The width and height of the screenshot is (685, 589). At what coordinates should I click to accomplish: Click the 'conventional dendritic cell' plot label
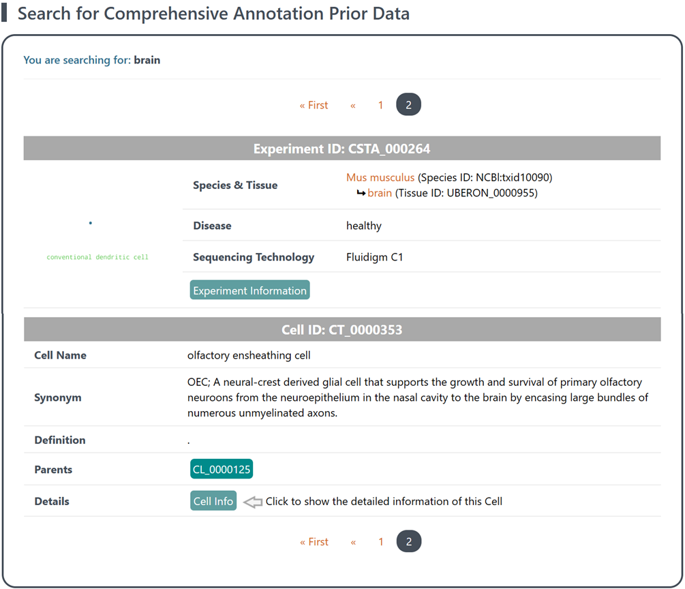pos(97,257)
